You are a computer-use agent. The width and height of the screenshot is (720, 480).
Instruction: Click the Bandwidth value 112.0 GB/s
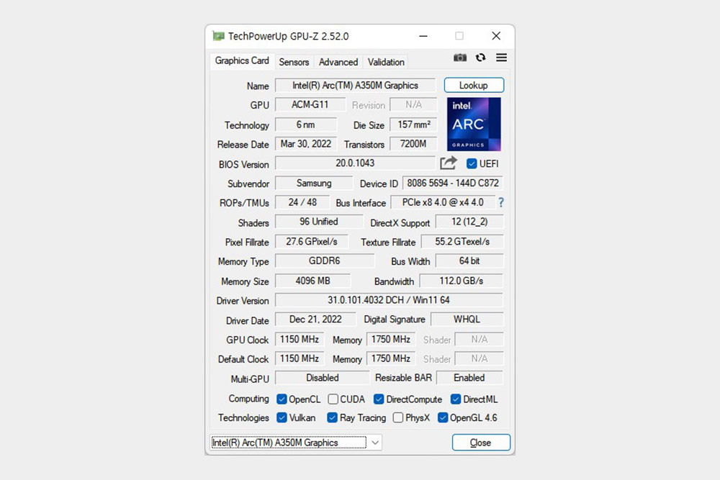(x=462, y=281)
